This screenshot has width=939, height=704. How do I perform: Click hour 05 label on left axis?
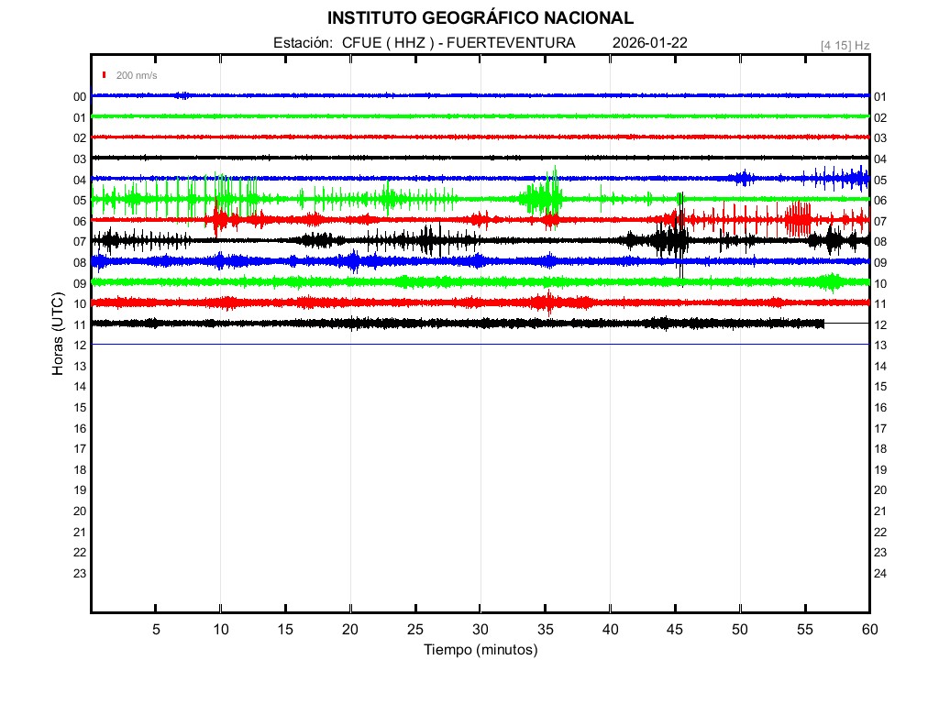tap(80, 200)
